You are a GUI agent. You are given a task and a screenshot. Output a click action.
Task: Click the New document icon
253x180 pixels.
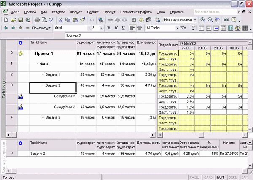pos(6,20)
